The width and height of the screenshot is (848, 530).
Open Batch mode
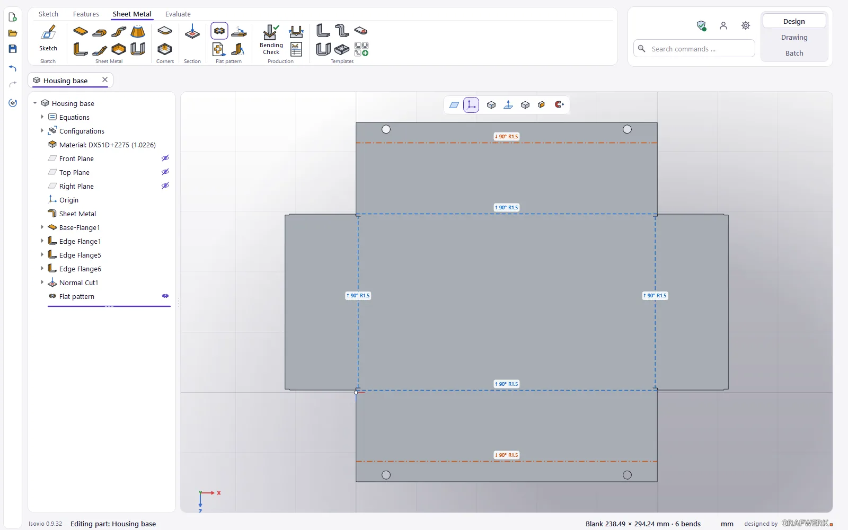[x=794, y=53]
